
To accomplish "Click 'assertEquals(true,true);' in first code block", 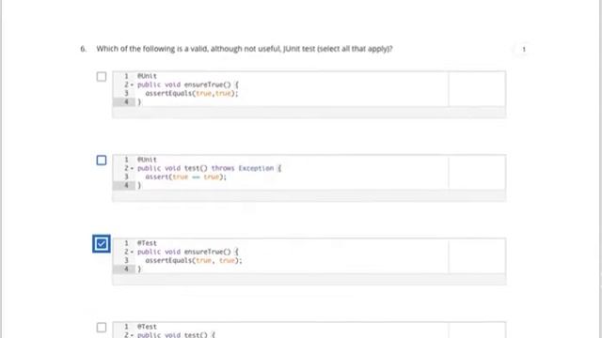I will tap(192, 93).
